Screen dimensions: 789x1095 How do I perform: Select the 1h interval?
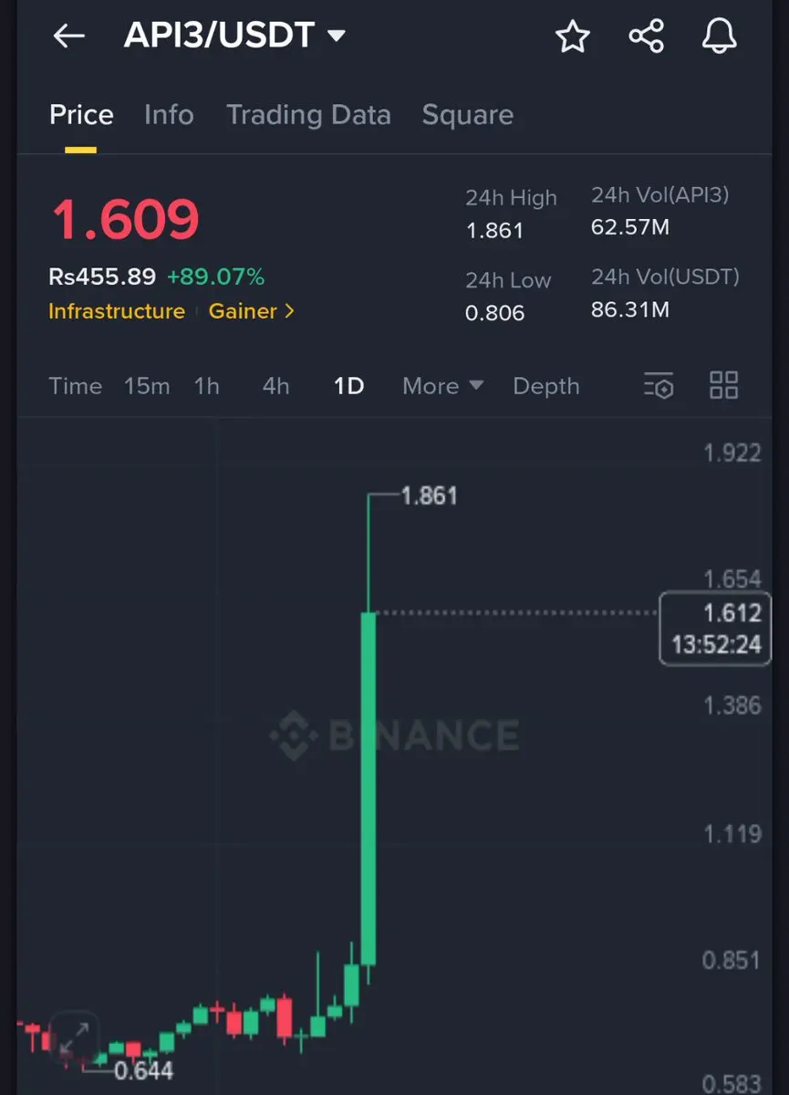point(207,386)
